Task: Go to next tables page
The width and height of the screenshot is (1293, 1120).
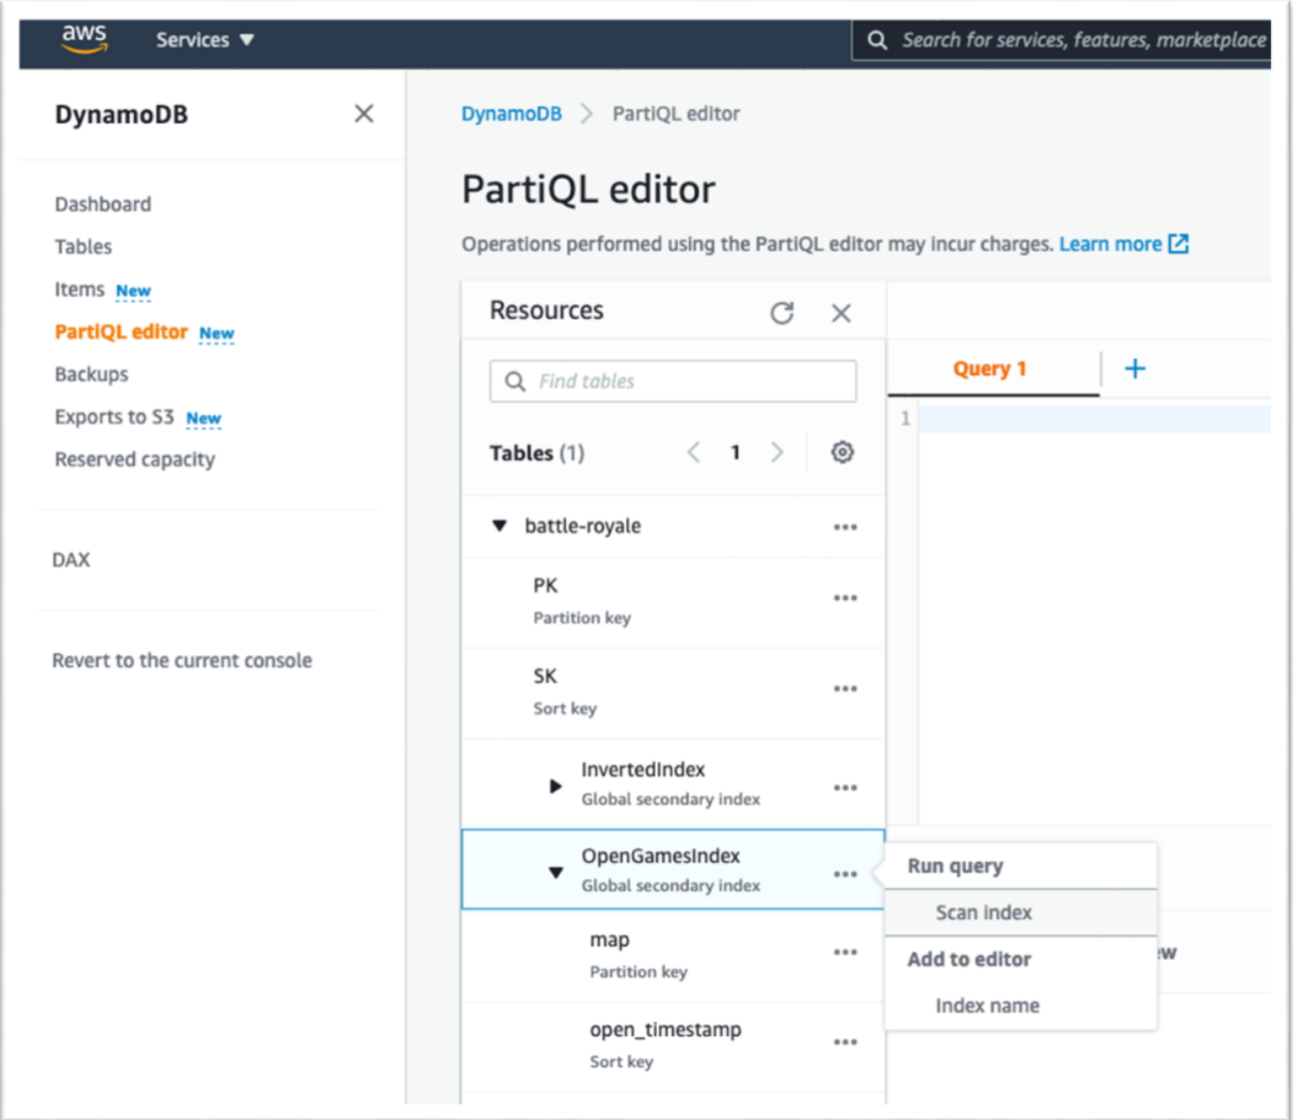Action: (x=777, y=452)
